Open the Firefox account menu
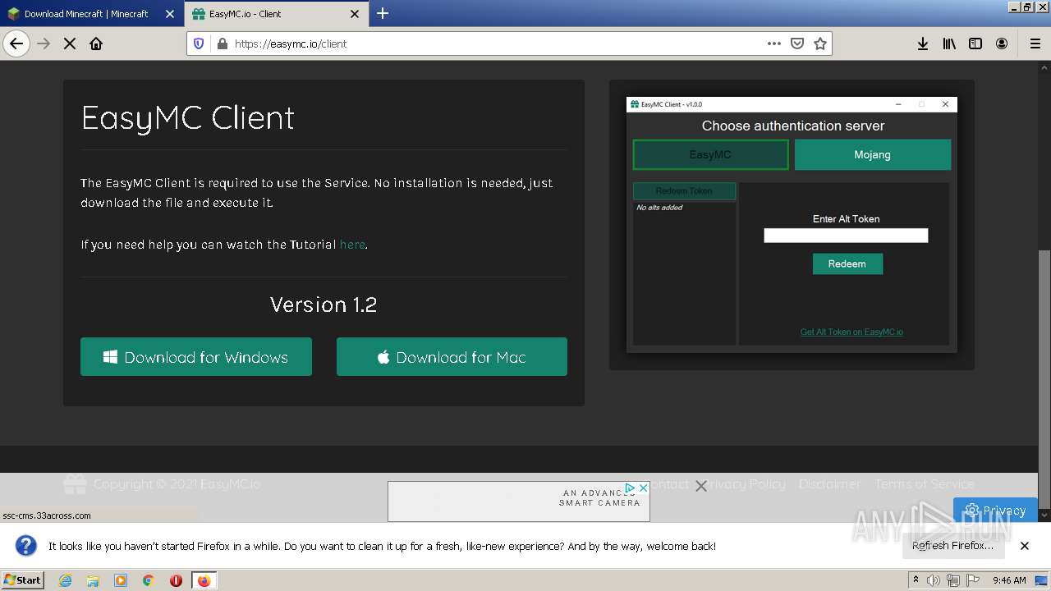The height and width of the screenshot is (591, 1051). click(x=1002, y=44)
